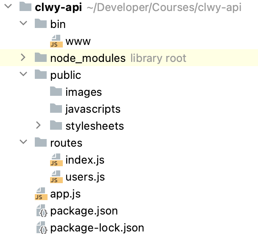The width and height of the screenshot is (258, 234).
Task: Click the package.json file icon
Action: [x=42, y=211]
